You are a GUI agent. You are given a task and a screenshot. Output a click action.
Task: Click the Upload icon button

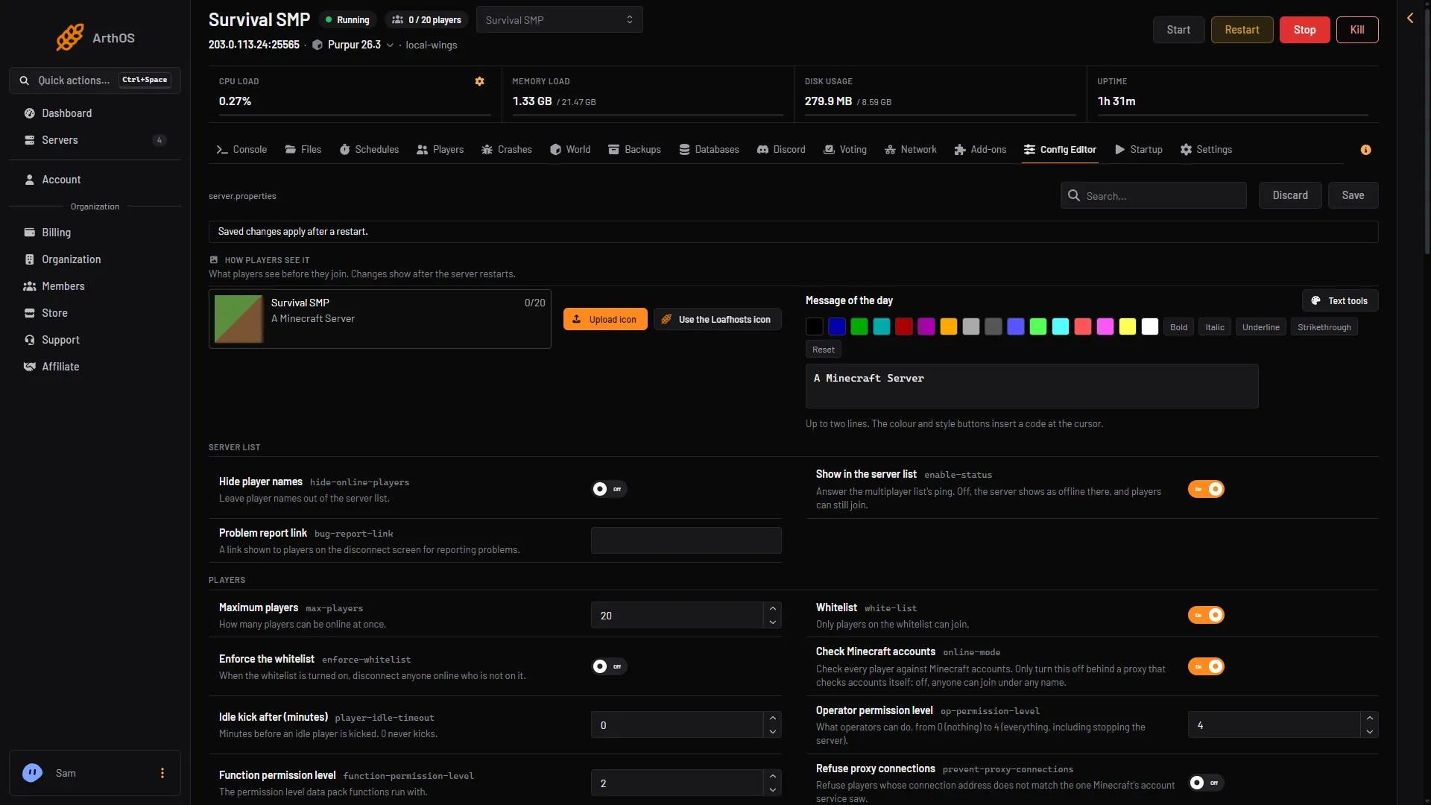(605, 319)
